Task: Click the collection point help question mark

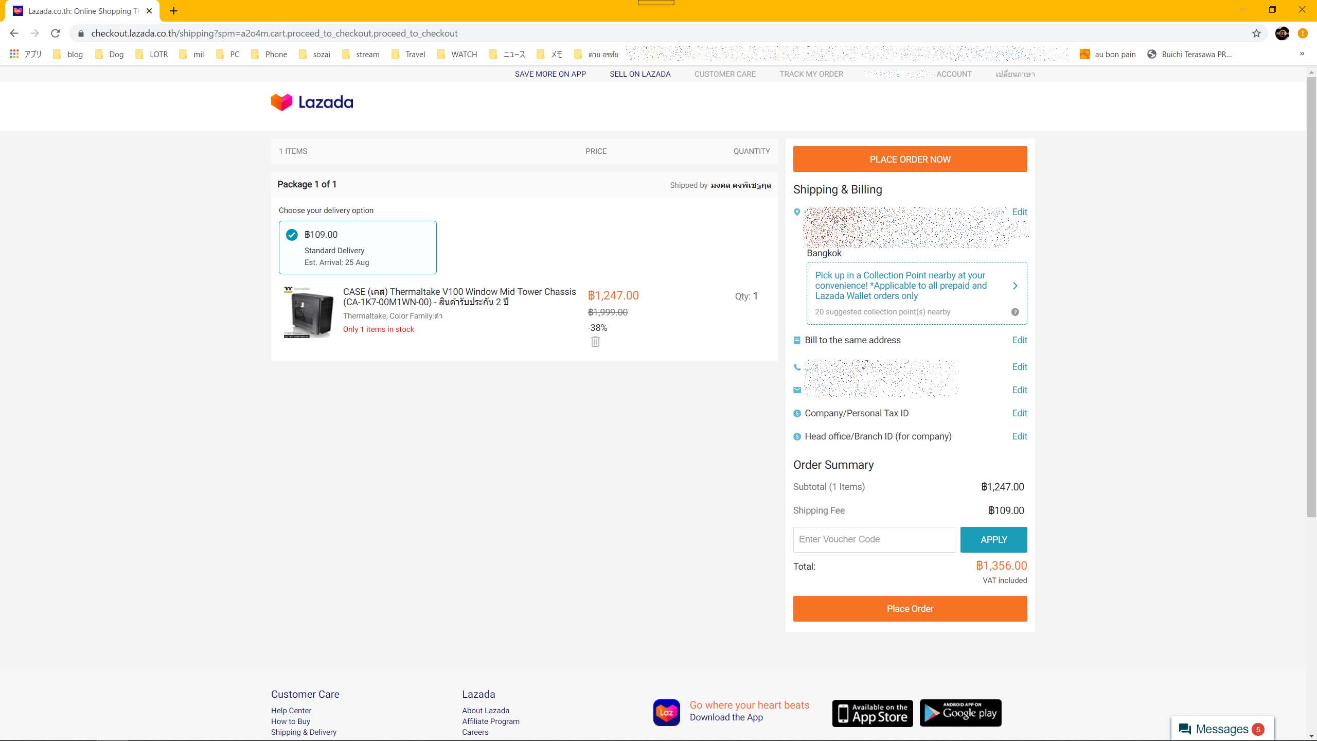Action: point(1015,312)
